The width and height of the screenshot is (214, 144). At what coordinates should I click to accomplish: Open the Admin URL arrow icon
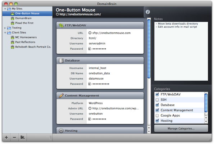coord(90,108)
